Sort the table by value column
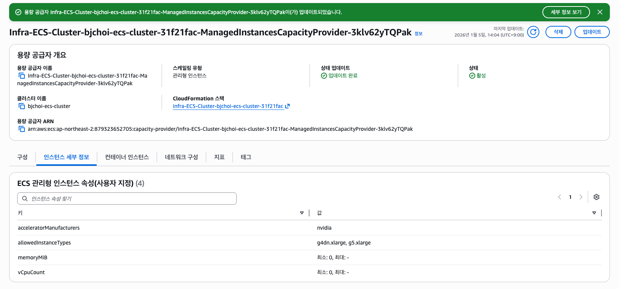The image size is (619, 289). click(594, 213)
